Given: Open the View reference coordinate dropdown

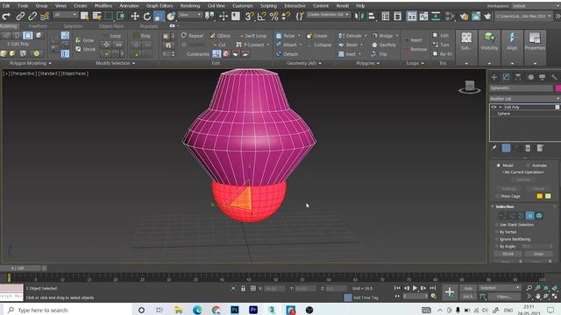Looking at the screenshot, I should 190,15.
